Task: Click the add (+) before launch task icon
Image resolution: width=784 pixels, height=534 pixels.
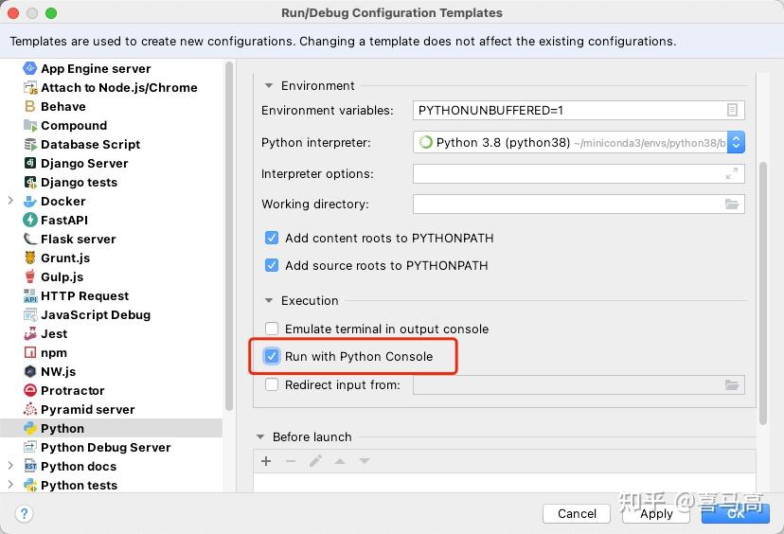Action: pos(266,461)
